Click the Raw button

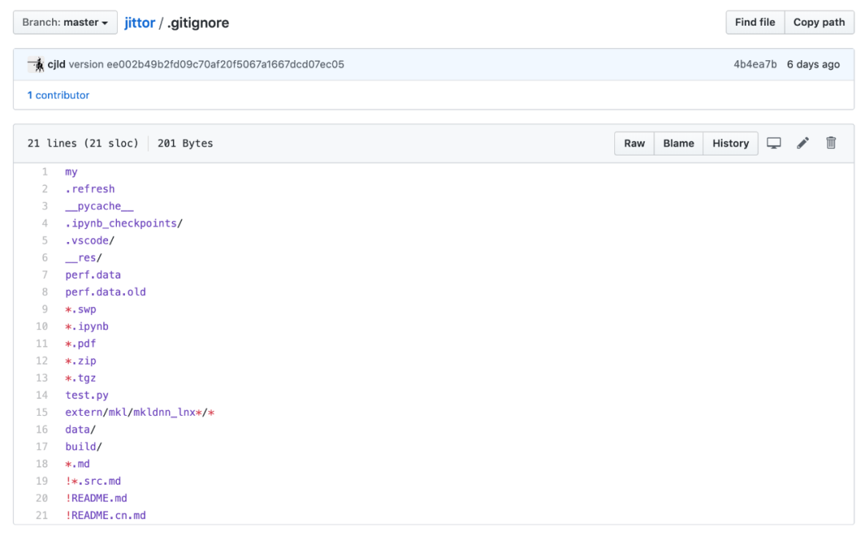(634, 143)
